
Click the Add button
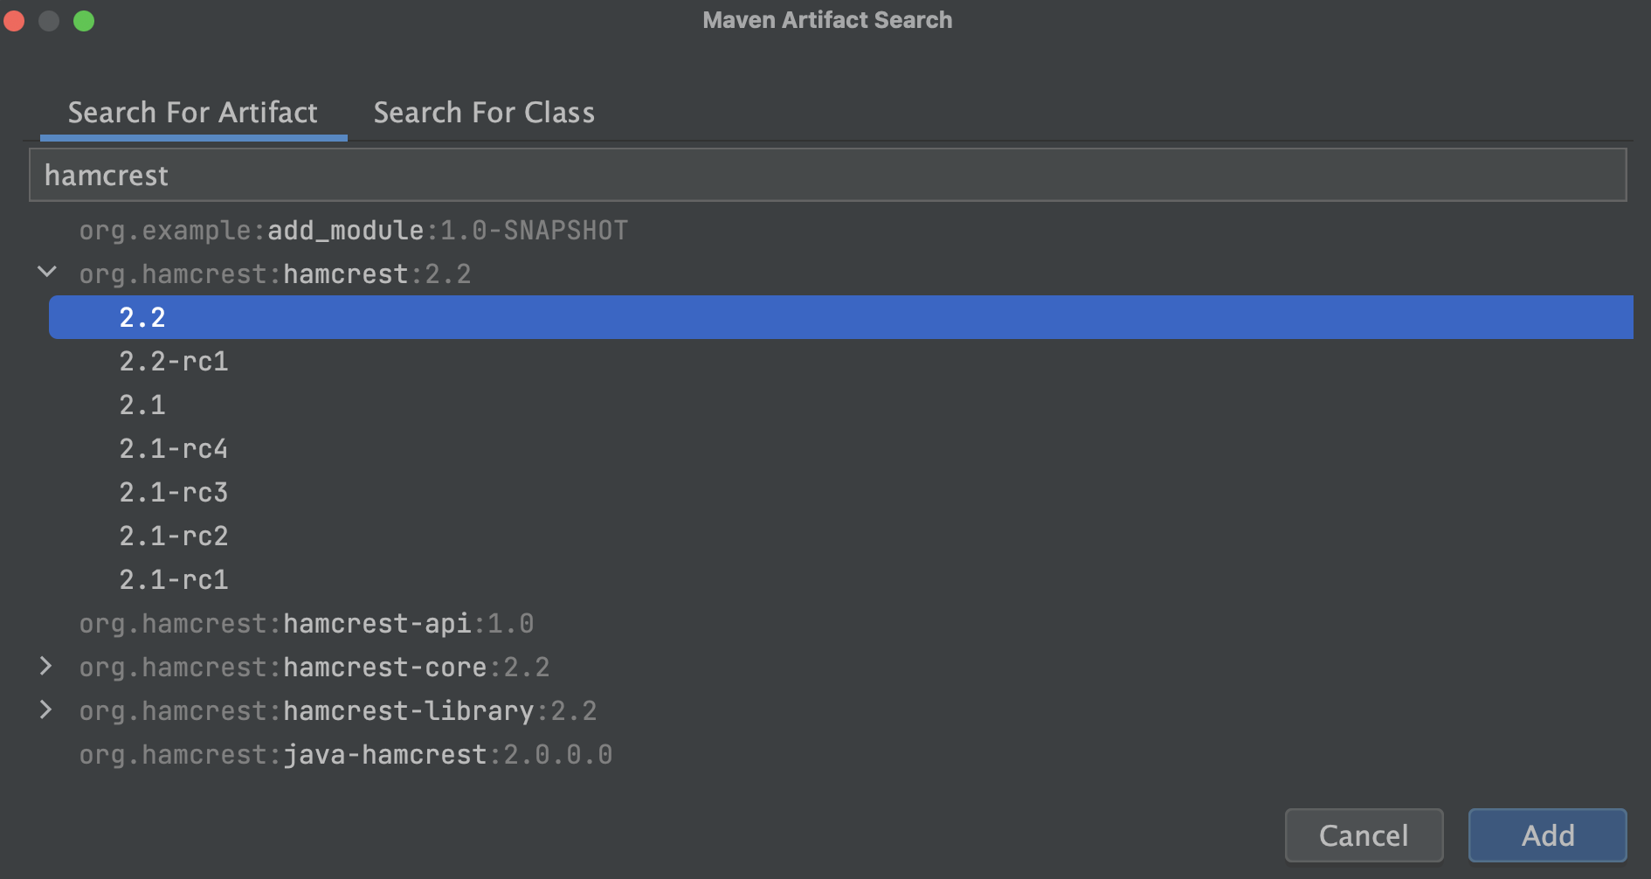(x=1546, y=835)
